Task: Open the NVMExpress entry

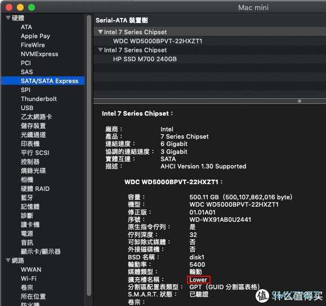Action: coord(39,54)
